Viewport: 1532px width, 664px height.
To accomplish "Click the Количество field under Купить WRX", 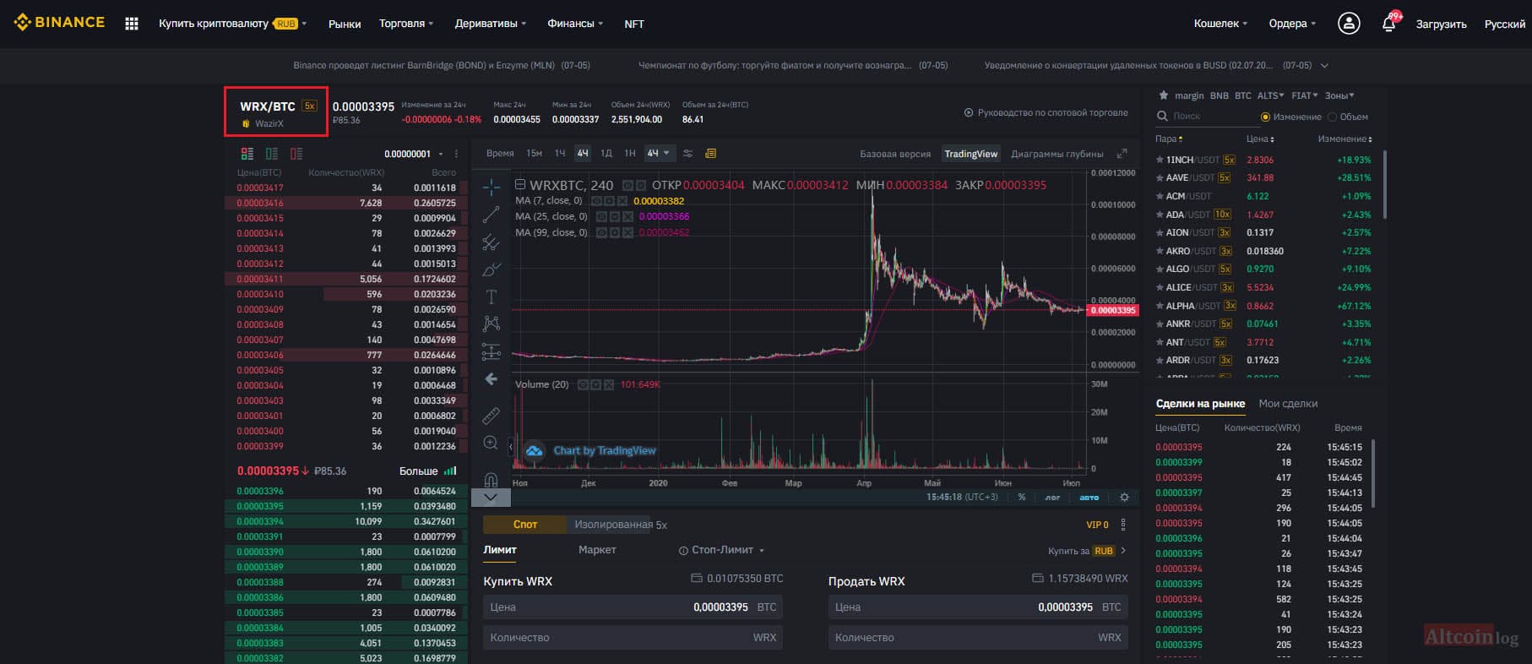I will click(x=633, y=637).
